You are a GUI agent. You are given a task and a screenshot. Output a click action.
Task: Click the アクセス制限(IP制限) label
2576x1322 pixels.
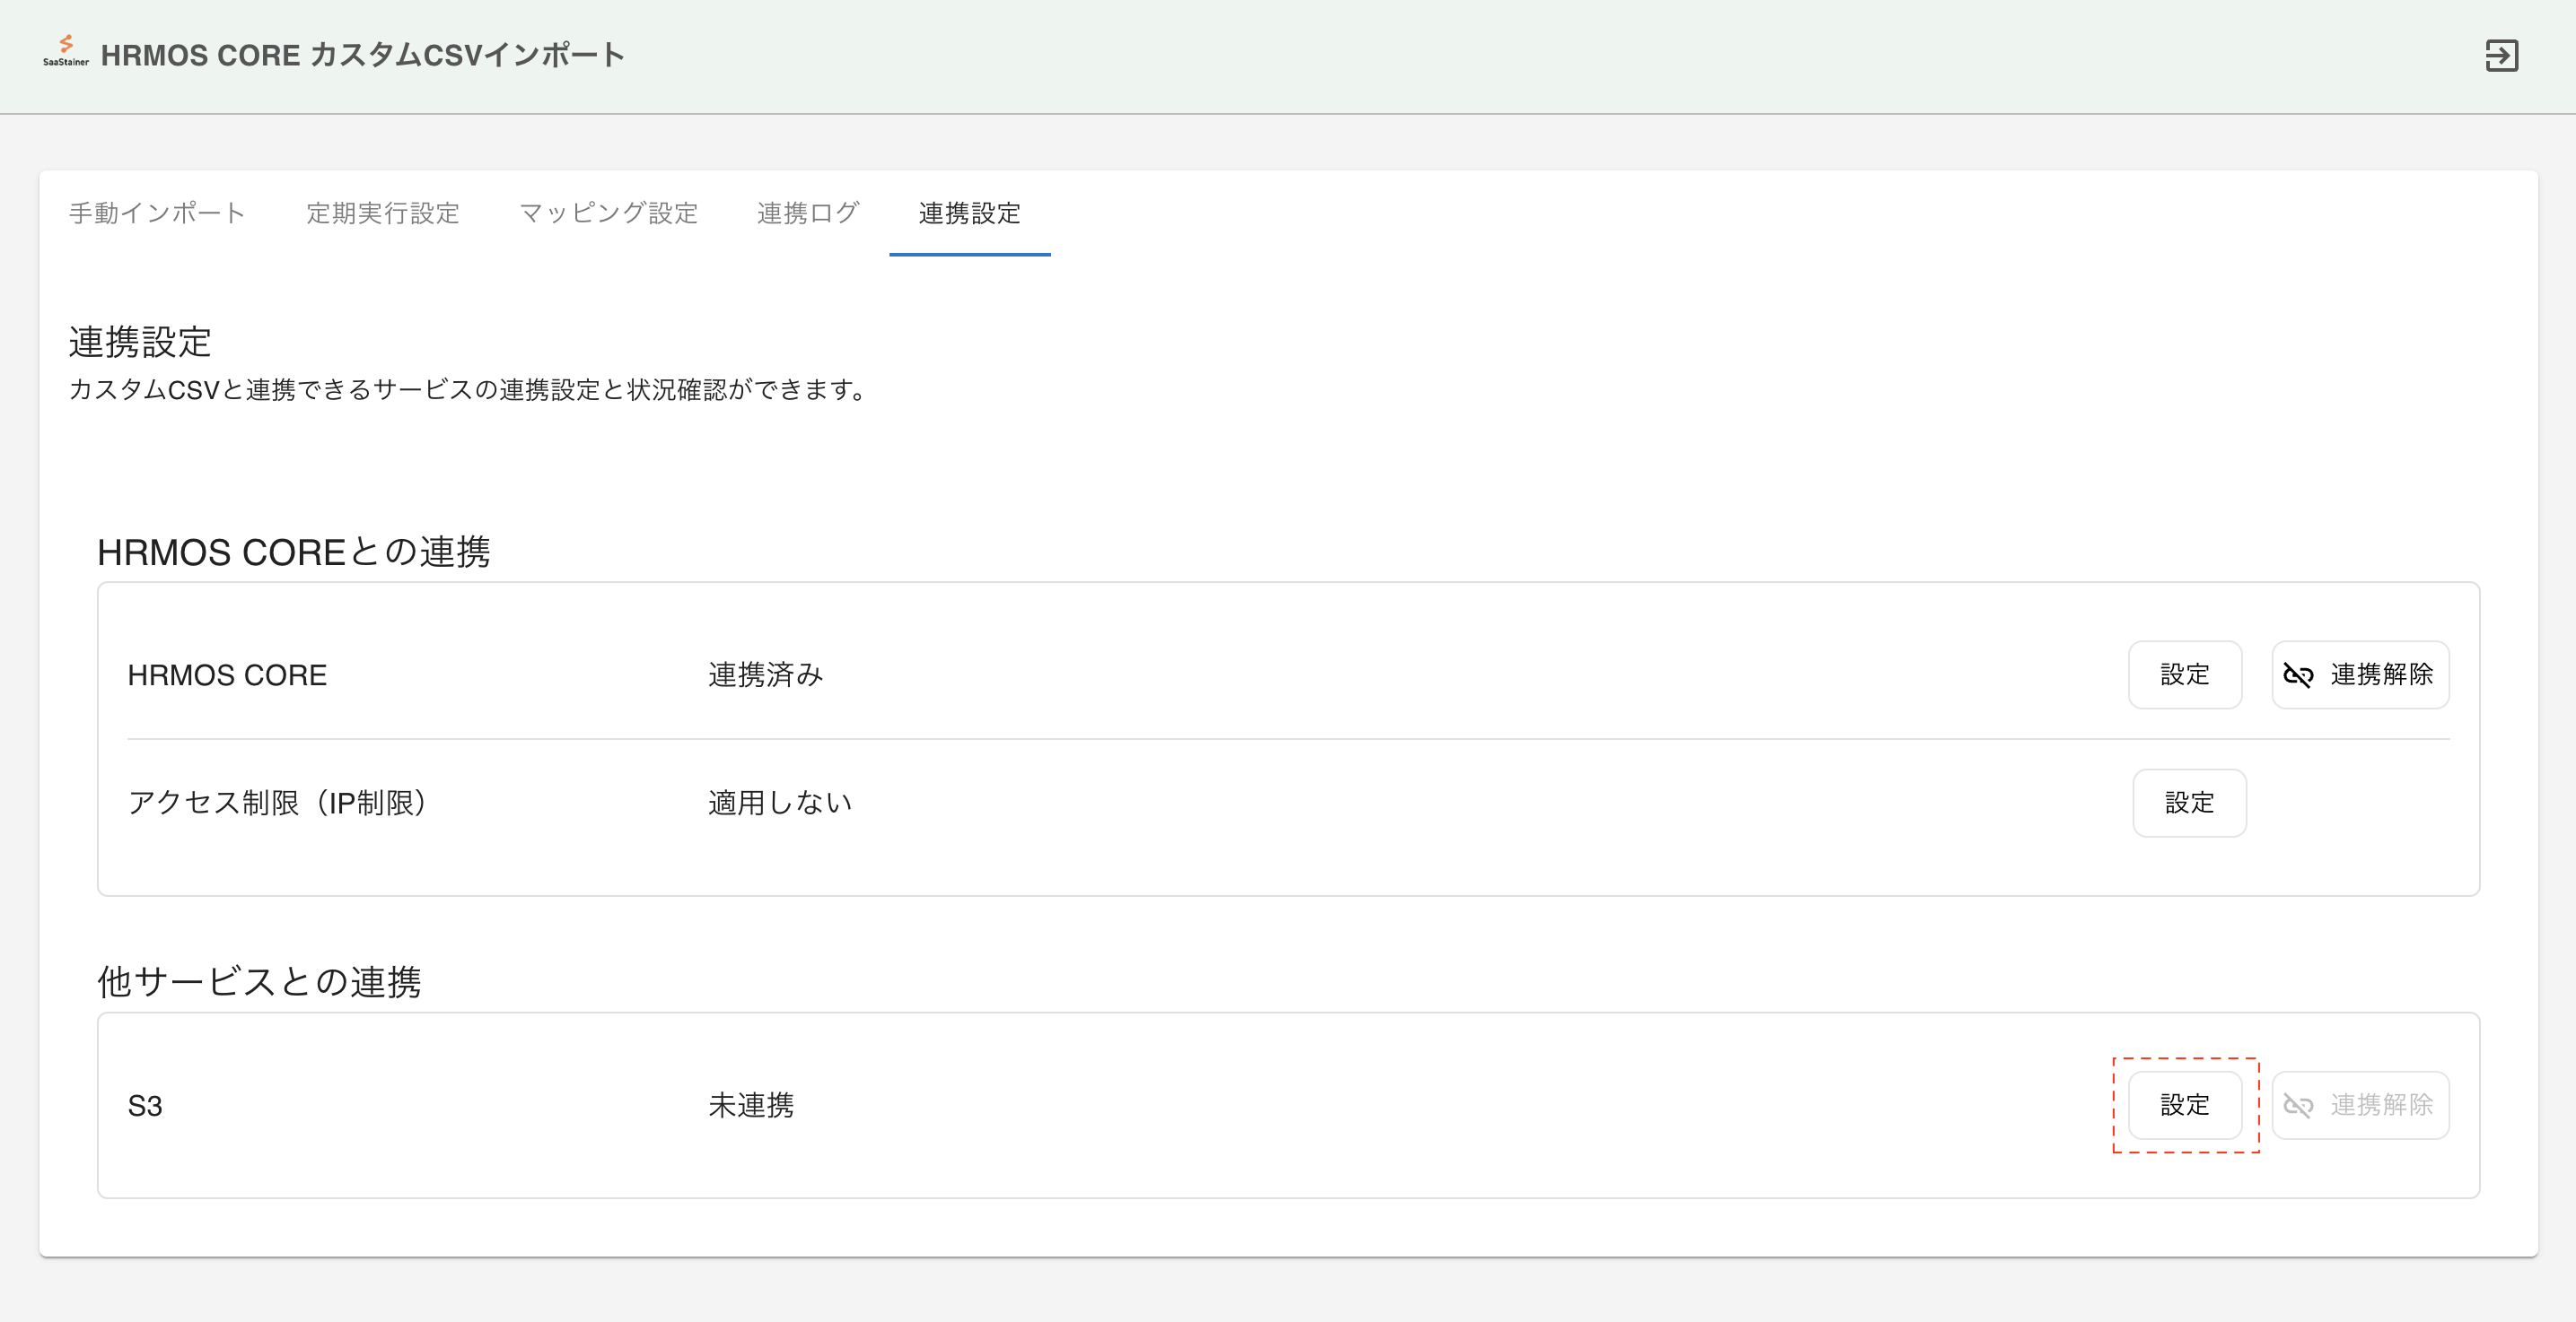[279, 803]
